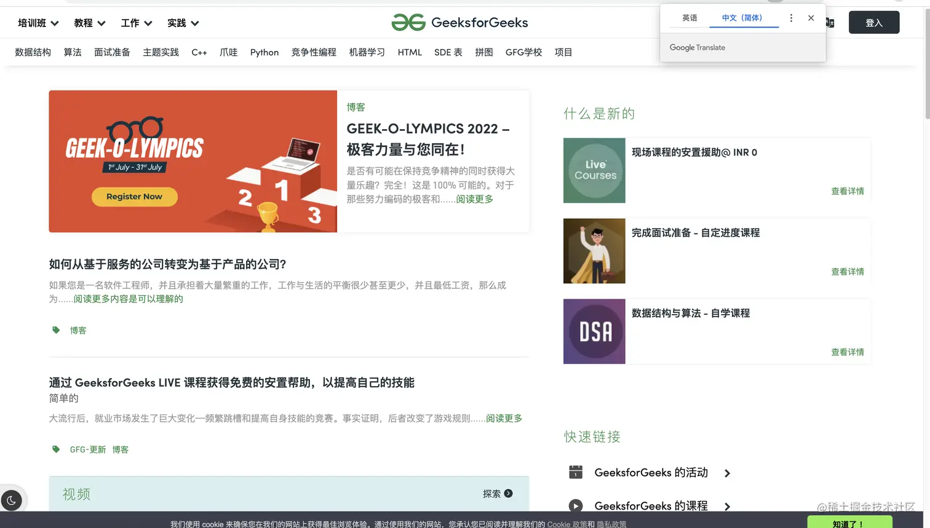The image size is (930, 528).
Task: Click the 隐私政策 link
Action: click(611, 524)
